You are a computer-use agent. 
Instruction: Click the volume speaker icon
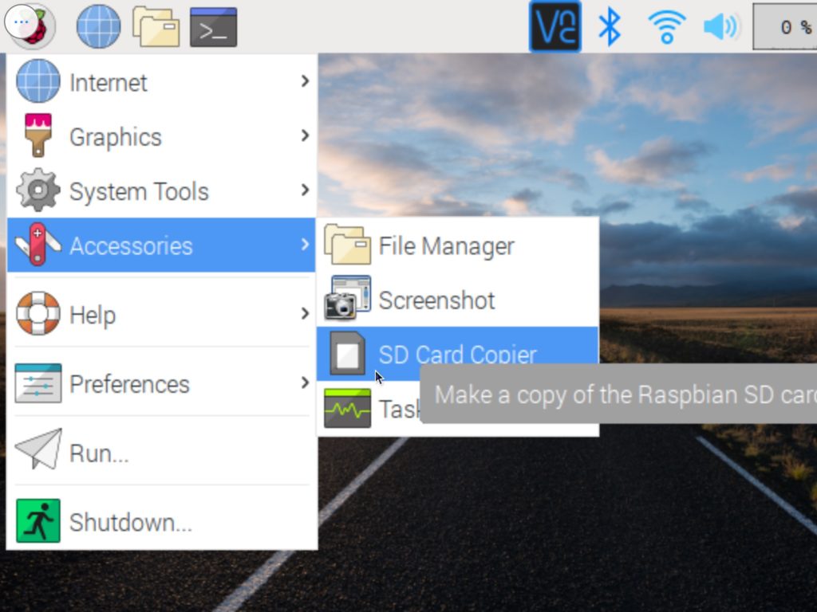tap(721, 26)
